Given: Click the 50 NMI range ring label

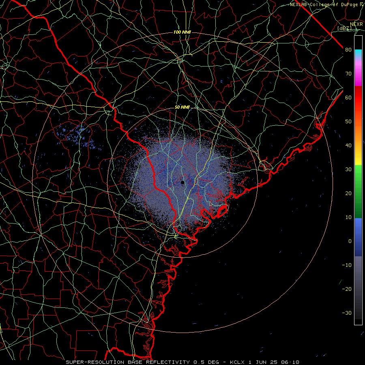Looking at the screenshot, I should tap(182, 107).
